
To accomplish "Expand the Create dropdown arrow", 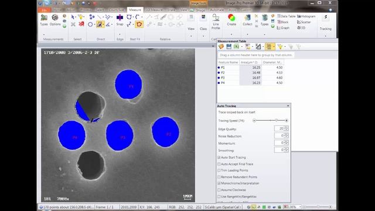I will pos(231,35).
